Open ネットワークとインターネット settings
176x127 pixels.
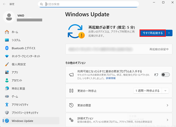[x=31, y=56]
